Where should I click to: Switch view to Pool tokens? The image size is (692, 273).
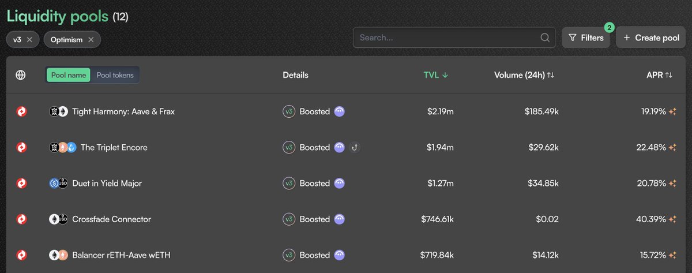115,75
